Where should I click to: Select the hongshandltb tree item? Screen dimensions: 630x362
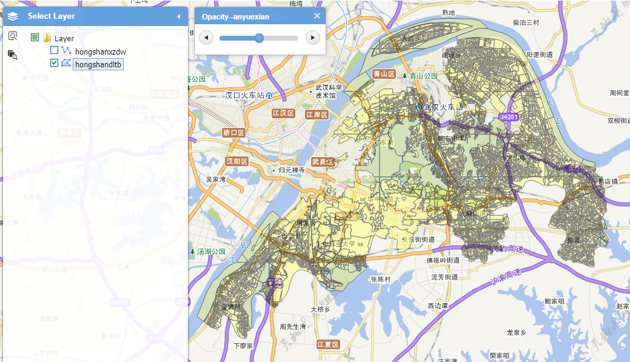tap(98, 64)
